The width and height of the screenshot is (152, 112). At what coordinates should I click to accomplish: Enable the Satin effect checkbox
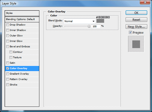(x=7, y=63)
